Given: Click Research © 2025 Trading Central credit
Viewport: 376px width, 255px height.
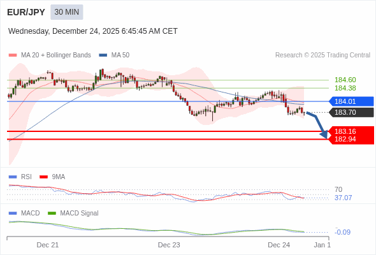Looking at the screenshot, I should [322, 55].
